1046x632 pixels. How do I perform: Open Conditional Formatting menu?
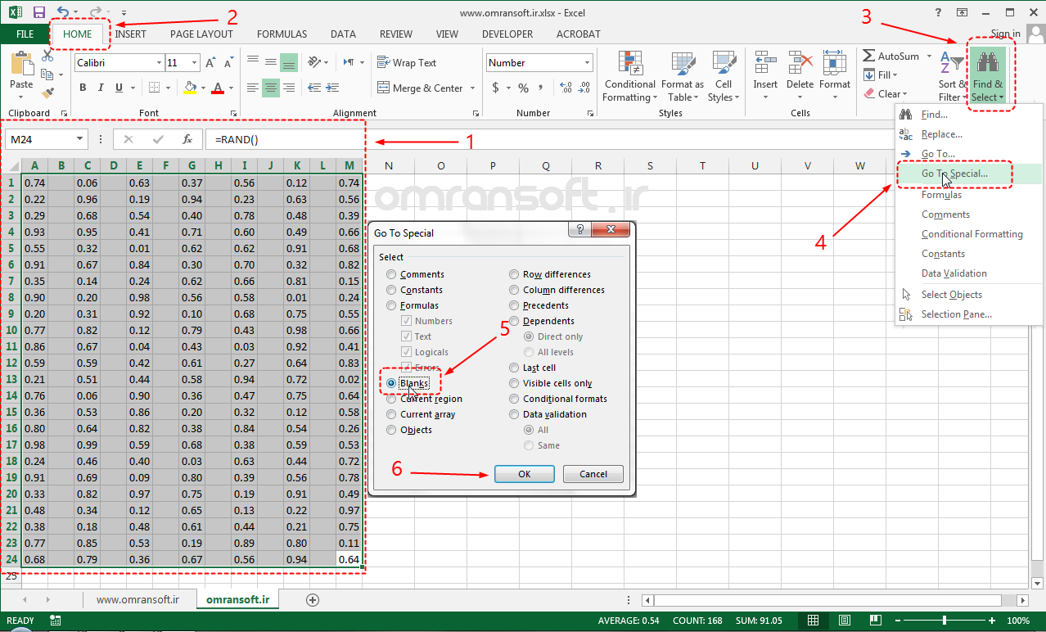click(630, 76)
